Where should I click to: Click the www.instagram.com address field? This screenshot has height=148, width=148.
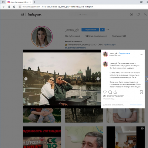[x=31, y=7]
